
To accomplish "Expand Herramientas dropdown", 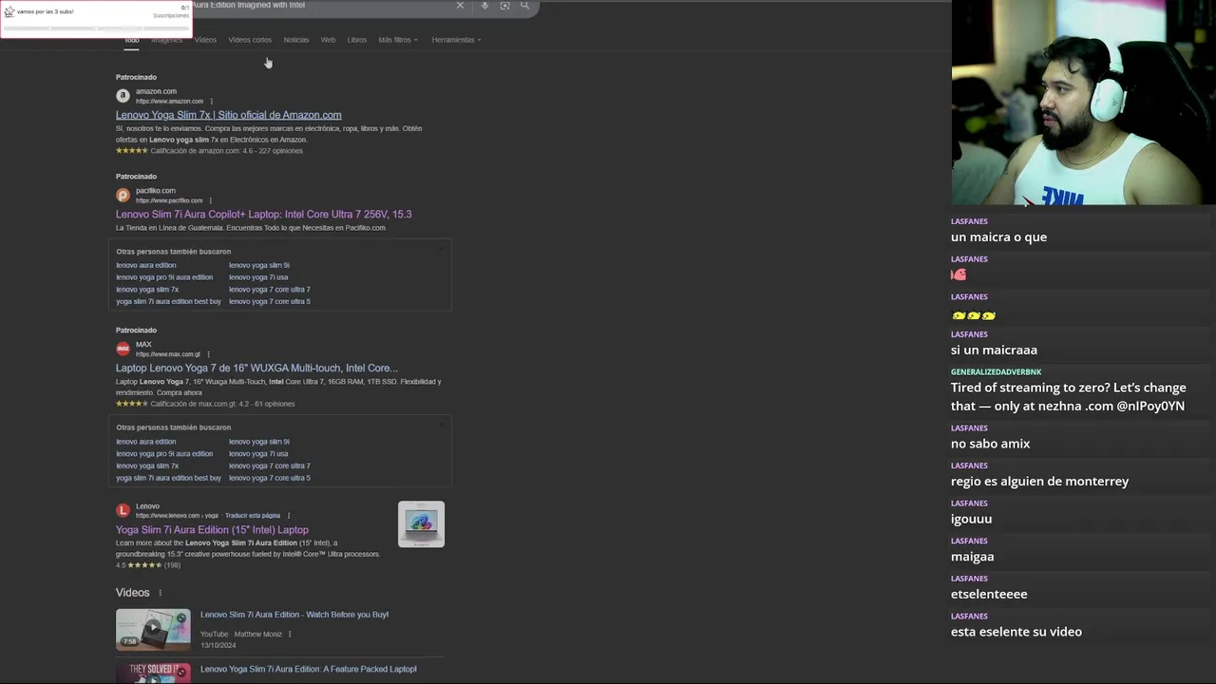I will click(x=456, y=40).
